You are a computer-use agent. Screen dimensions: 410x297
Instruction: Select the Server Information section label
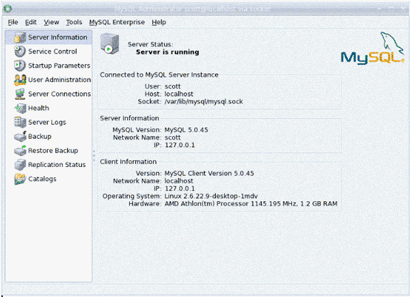point(57,37)
